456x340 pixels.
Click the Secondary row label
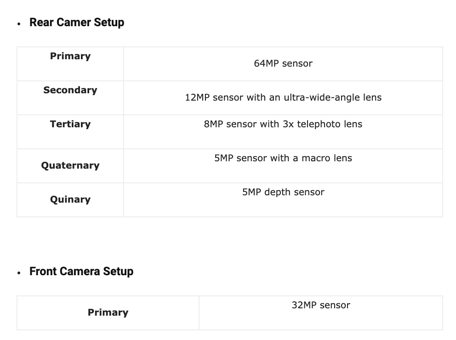coord(70,90)
